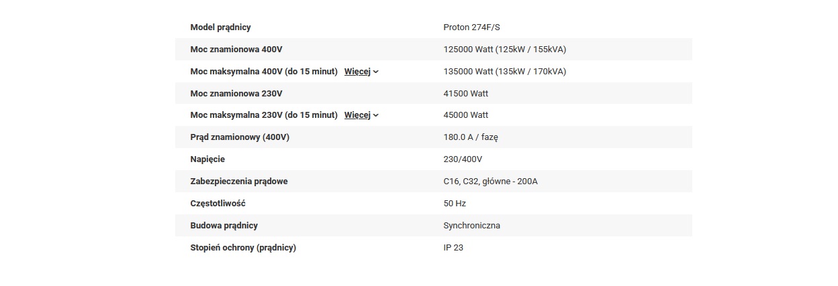Click the C16, C32, główne - 200A value
The image size is (838, 286).
point(490,182)
